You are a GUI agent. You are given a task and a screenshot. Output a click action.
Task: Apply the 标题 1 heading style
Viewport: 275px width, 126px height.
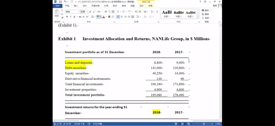[x=167, y=14]
